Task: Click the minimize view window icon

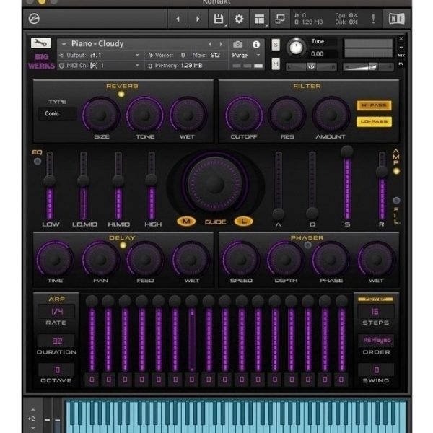Action: point(280,19)
